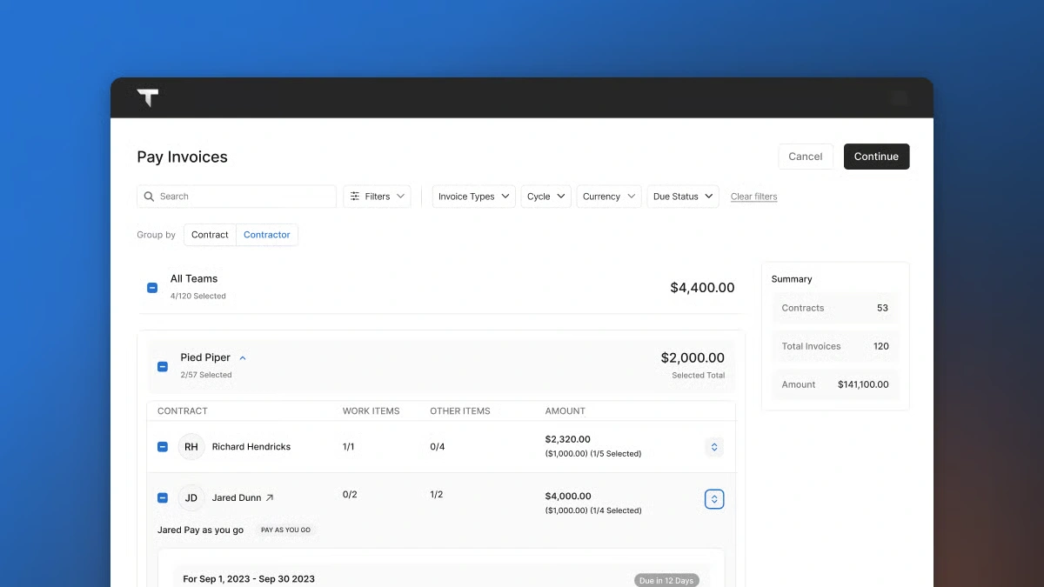
Task: Click For Sep 1, 2023 - Sep 30 2023
Action: [249, 579]
